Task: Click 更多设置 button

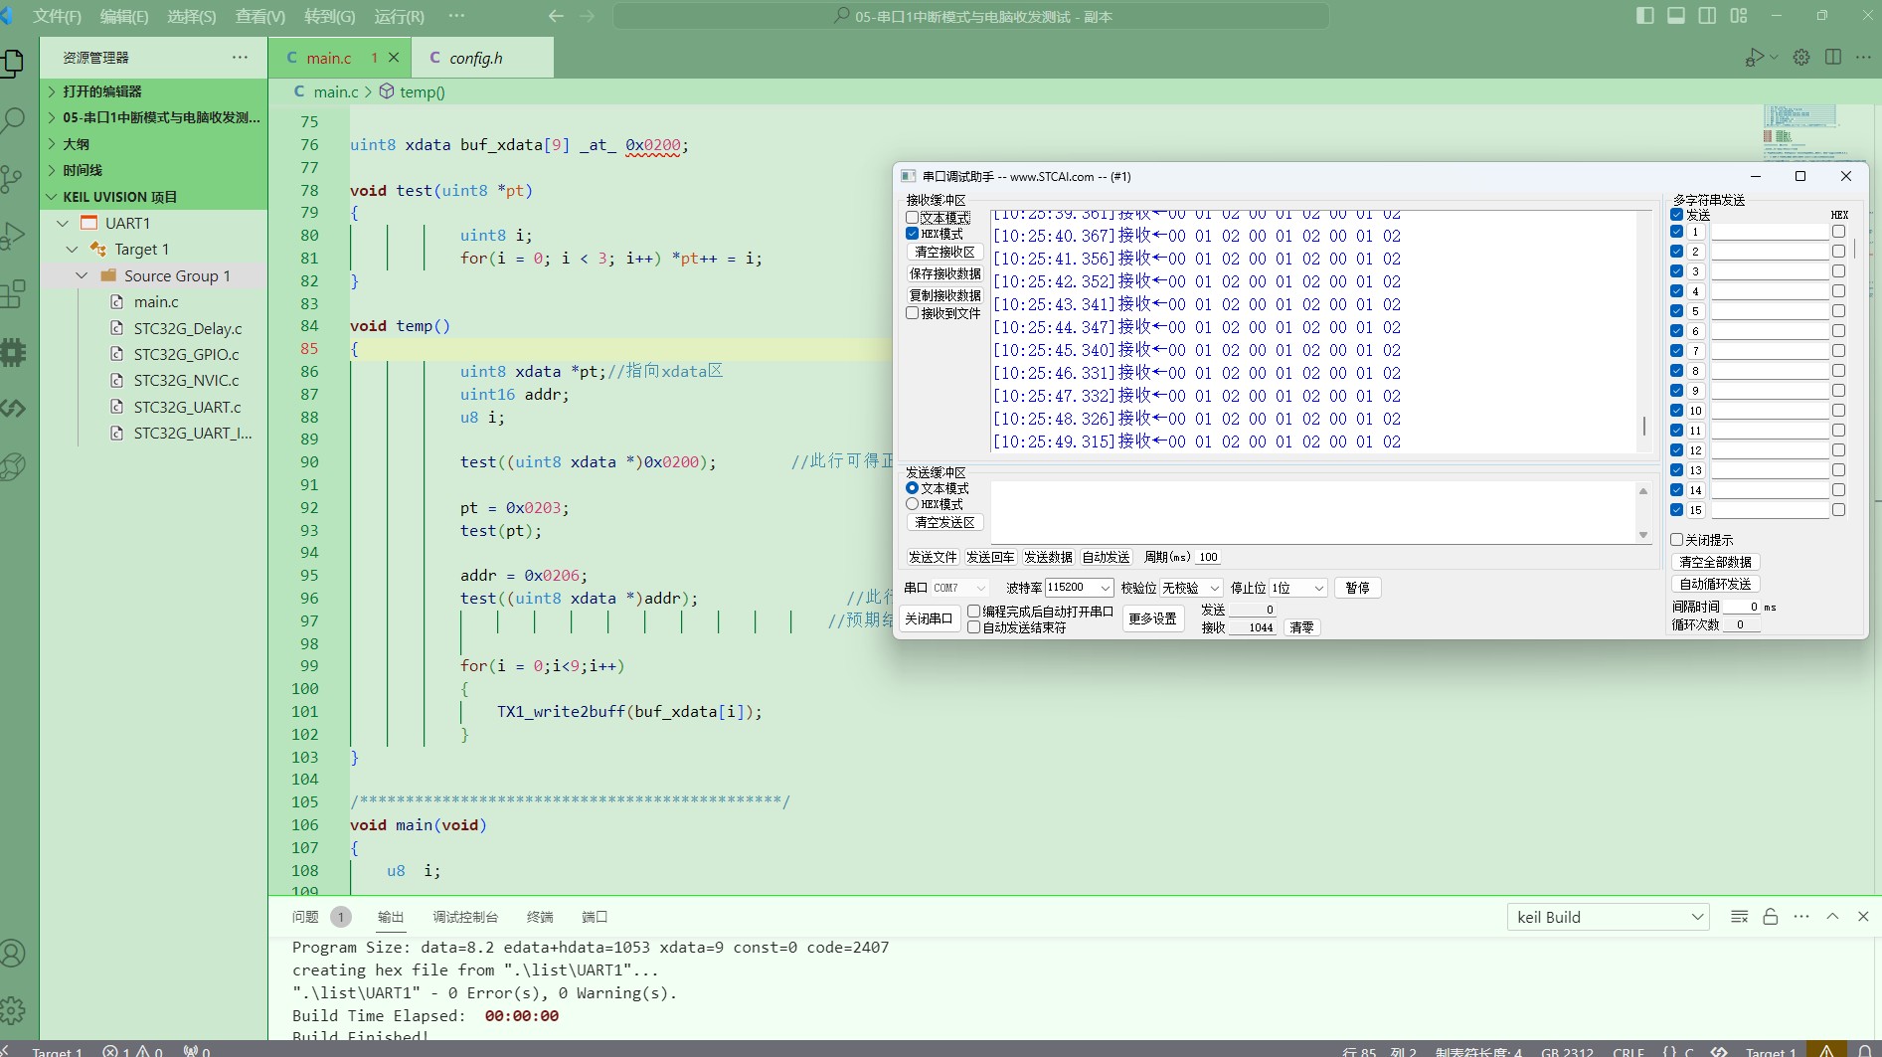Action: click(x=1152, y=618)
